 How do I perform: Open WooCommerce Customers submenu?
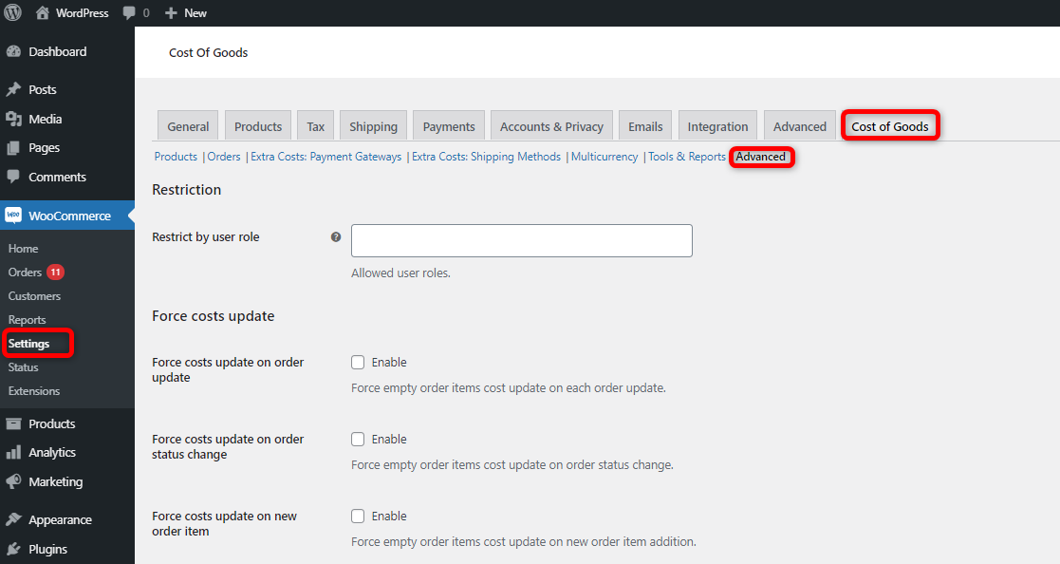tap(34, 296)
